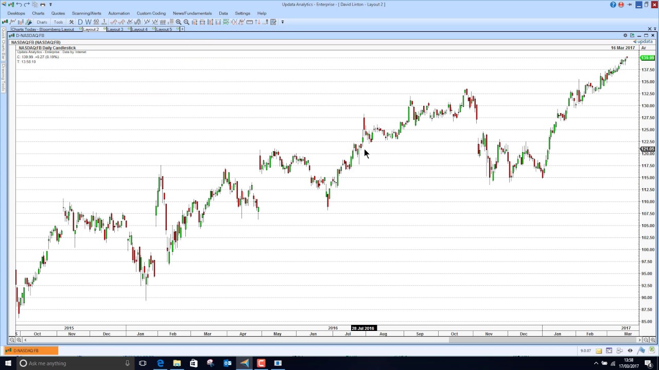Select the Layout 4 tab
Viewport: 659px width, 370px height.
click(143, 29)
